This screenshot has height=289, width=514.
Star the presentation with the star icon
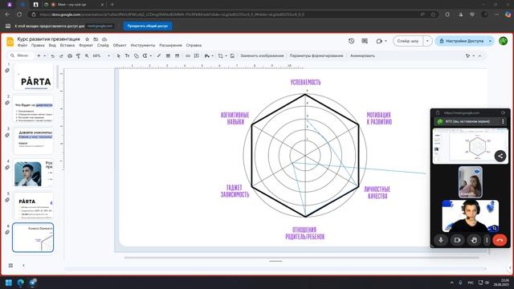point(88,39)
